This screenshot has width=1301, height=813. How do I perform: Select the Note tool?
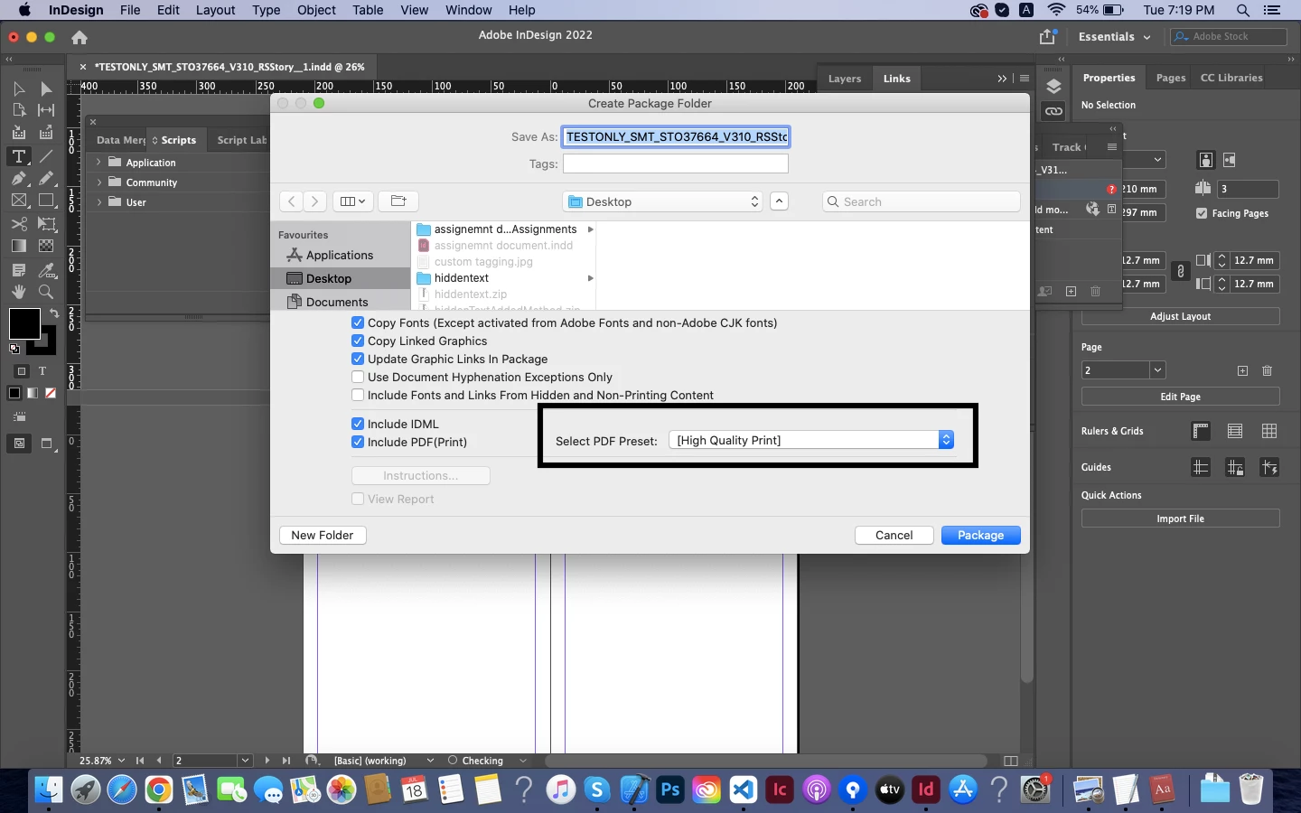point(18,270)
